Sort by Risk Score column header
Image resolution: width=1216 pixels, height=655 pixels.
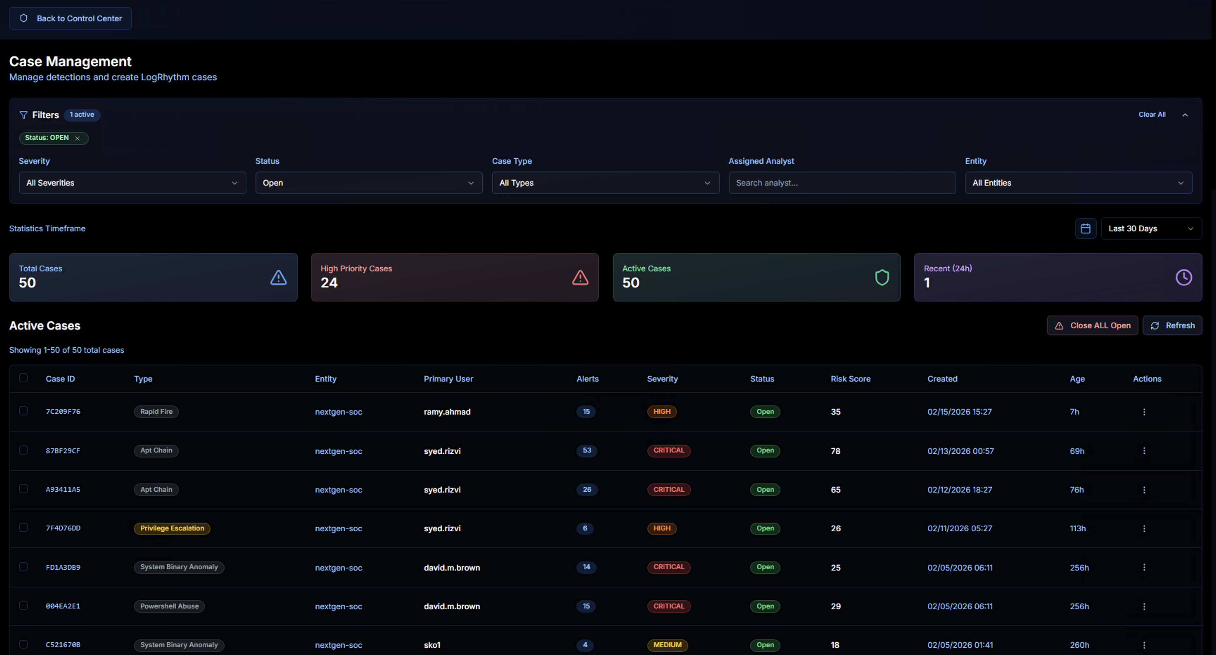point(850,379)
